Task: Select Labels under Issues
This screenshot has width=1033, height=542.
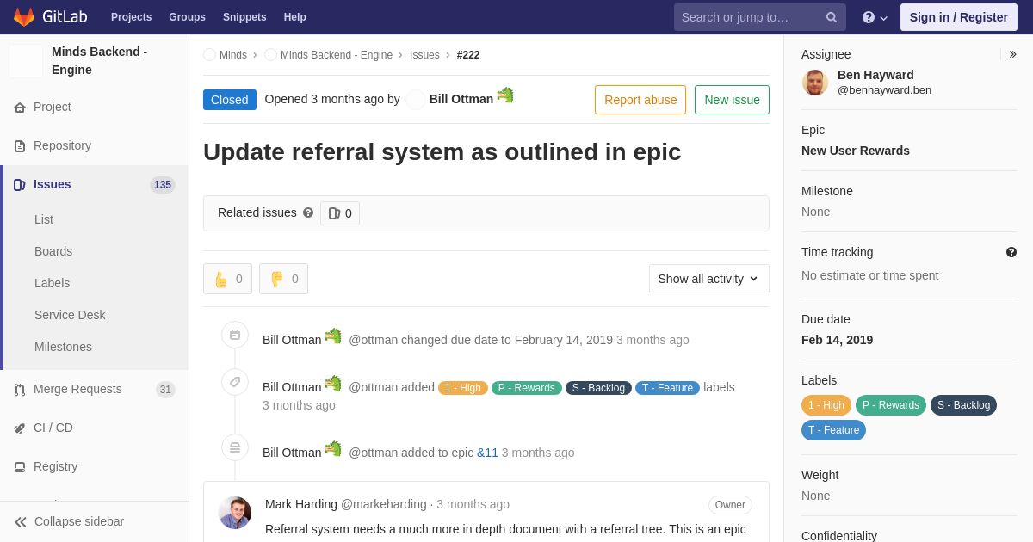Action: 53,283
